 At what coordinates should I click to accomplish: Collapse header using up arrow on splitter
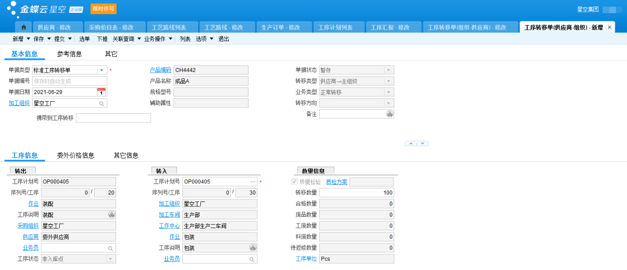coord(412,143)
